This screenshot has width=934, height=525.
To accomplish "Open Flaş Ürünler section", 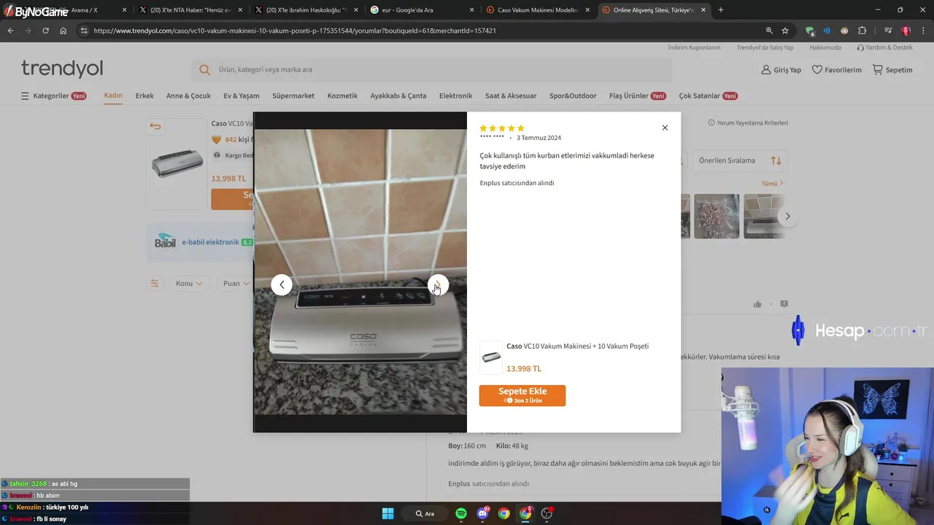I will 637,96.
